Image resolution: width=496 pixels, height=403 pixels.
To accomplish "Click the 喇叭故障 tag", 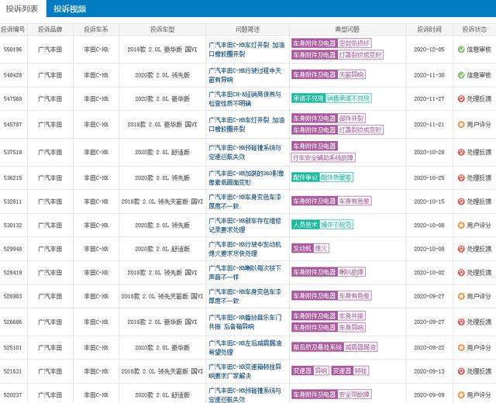I will tap(351, 272).
